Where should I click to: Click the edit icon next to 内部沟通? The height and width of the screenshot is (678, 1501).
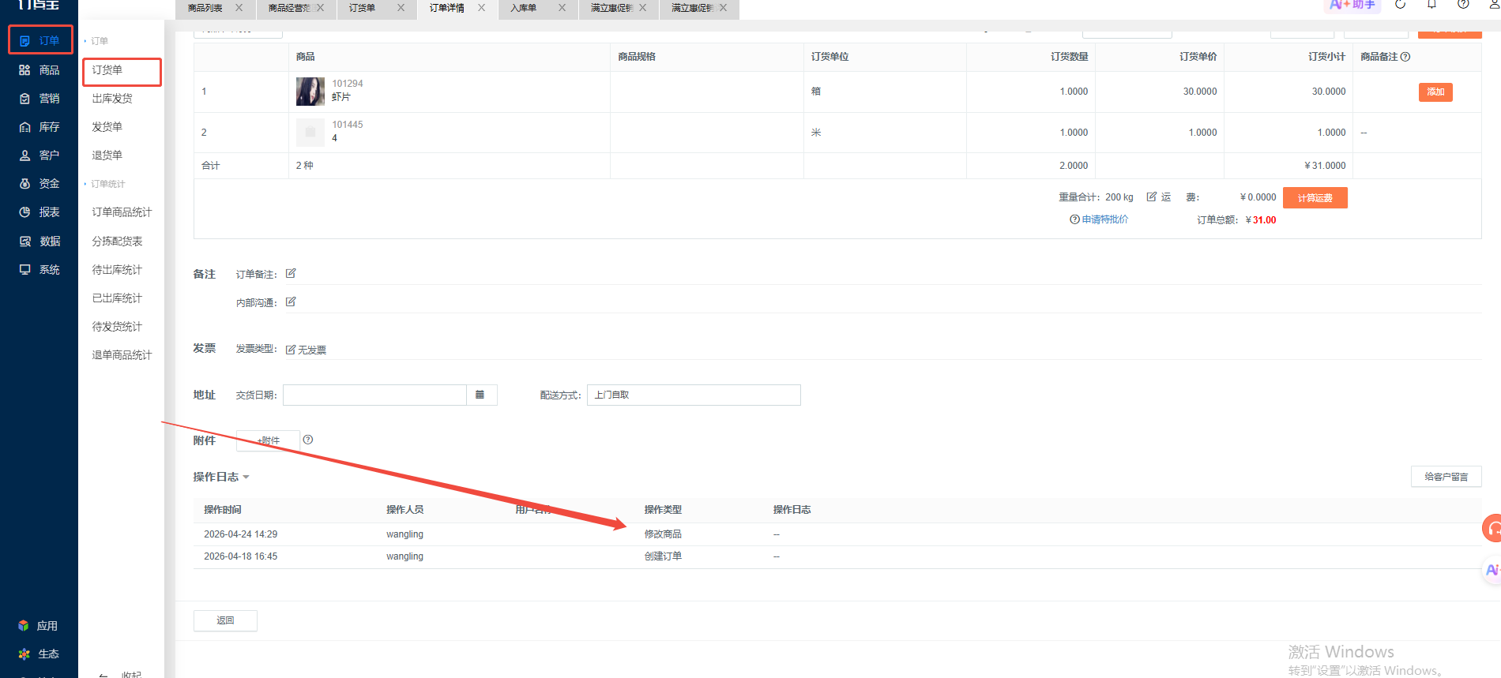291,302
